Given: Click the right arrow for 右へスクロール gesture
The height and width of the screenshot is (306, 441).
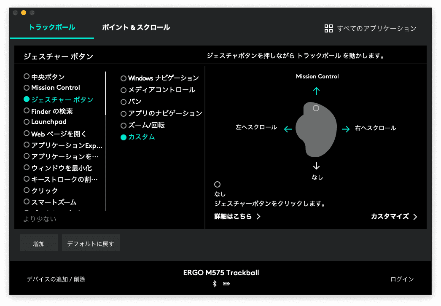Looking at the screenshot, I should coord(346,129).
